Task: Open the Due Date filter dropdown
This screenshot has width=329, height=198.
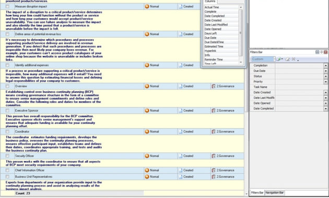Action: click(x=326, y=71)
